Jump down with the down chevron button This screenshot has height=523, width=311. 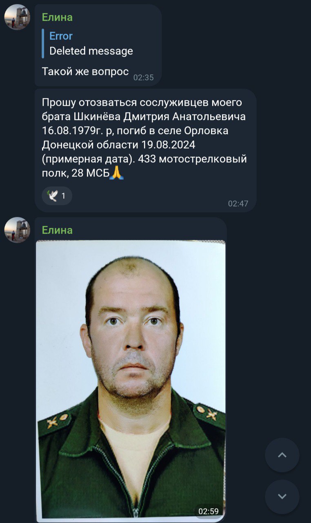(282, 497)
